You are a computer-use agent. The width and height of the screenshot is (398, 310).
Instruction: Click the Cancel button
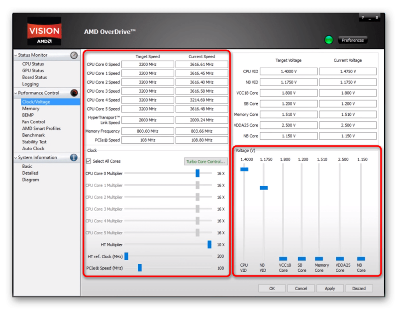tap(301, 289)
